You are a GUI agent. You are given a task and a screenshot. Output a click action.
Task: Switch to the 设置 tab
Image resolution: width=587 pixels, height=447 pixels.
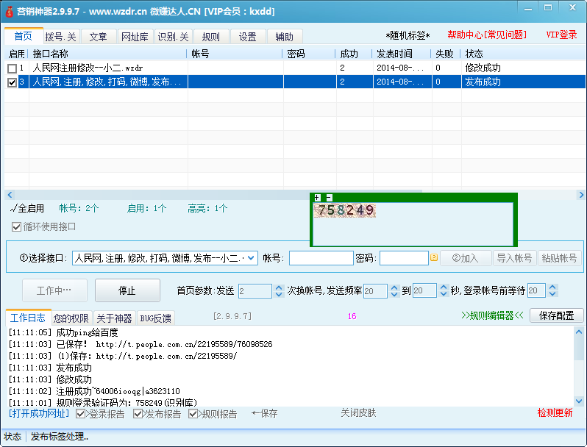(x=248, y=37)
